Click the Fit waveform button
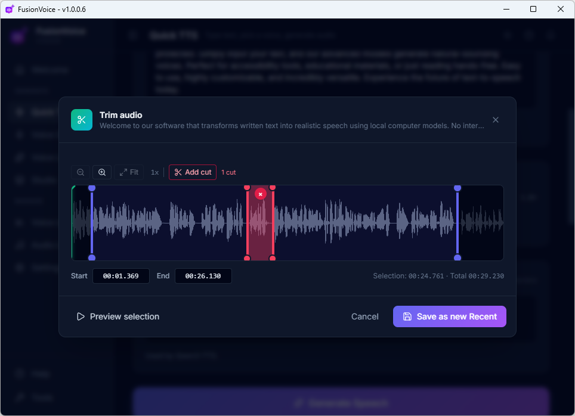The image size is (575, 416). tap(129, 172)
